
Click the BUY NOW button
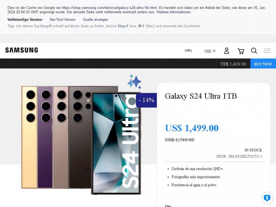coord(263,64)
